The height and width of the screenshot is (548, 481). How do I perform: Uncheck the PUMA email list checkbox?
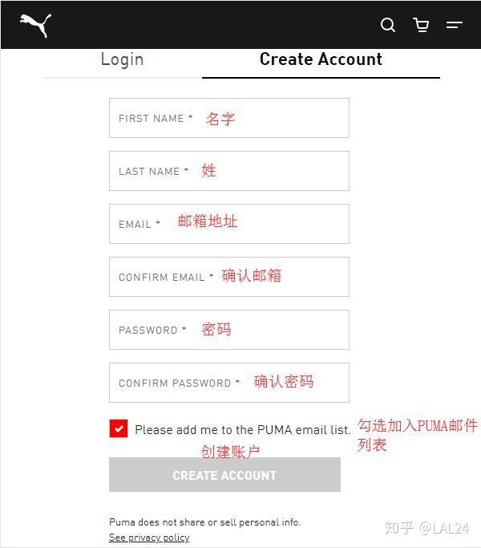point(119,428)
